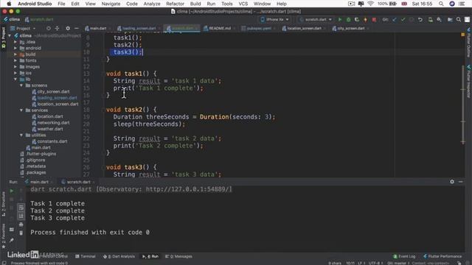This screenshot has height=265, width=472.
Task: Clear console output trash icon
Action: tap(21, 233)
